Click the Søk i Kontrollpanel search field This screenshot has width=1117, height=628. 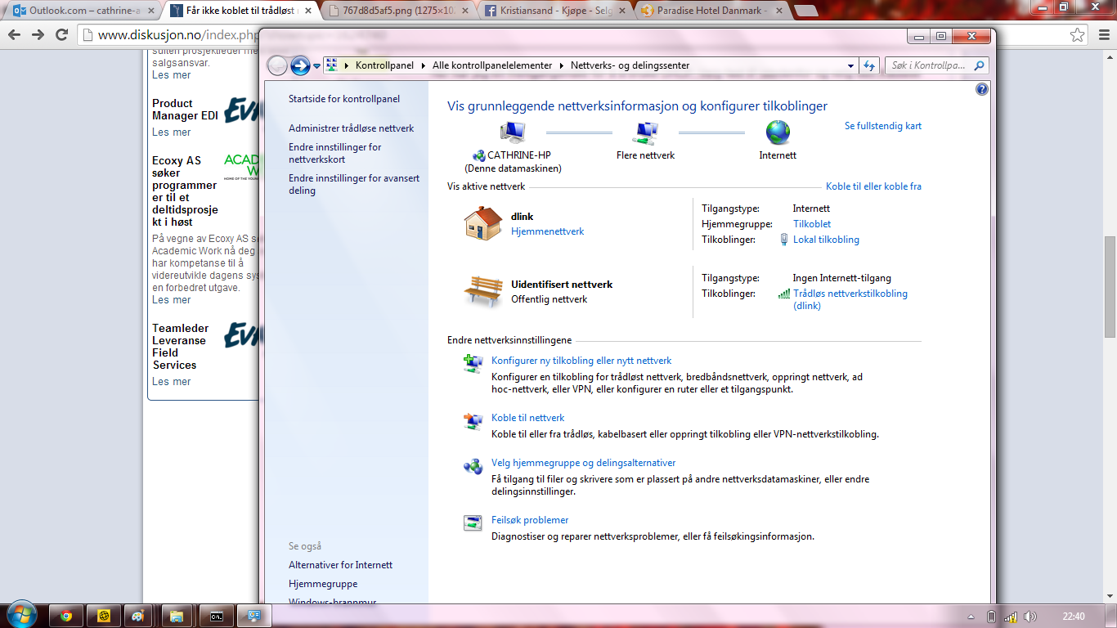[936, 65]
